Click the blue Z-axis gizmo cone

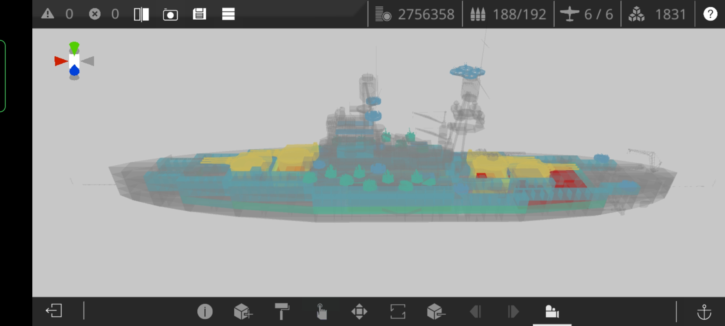[74, 70]
